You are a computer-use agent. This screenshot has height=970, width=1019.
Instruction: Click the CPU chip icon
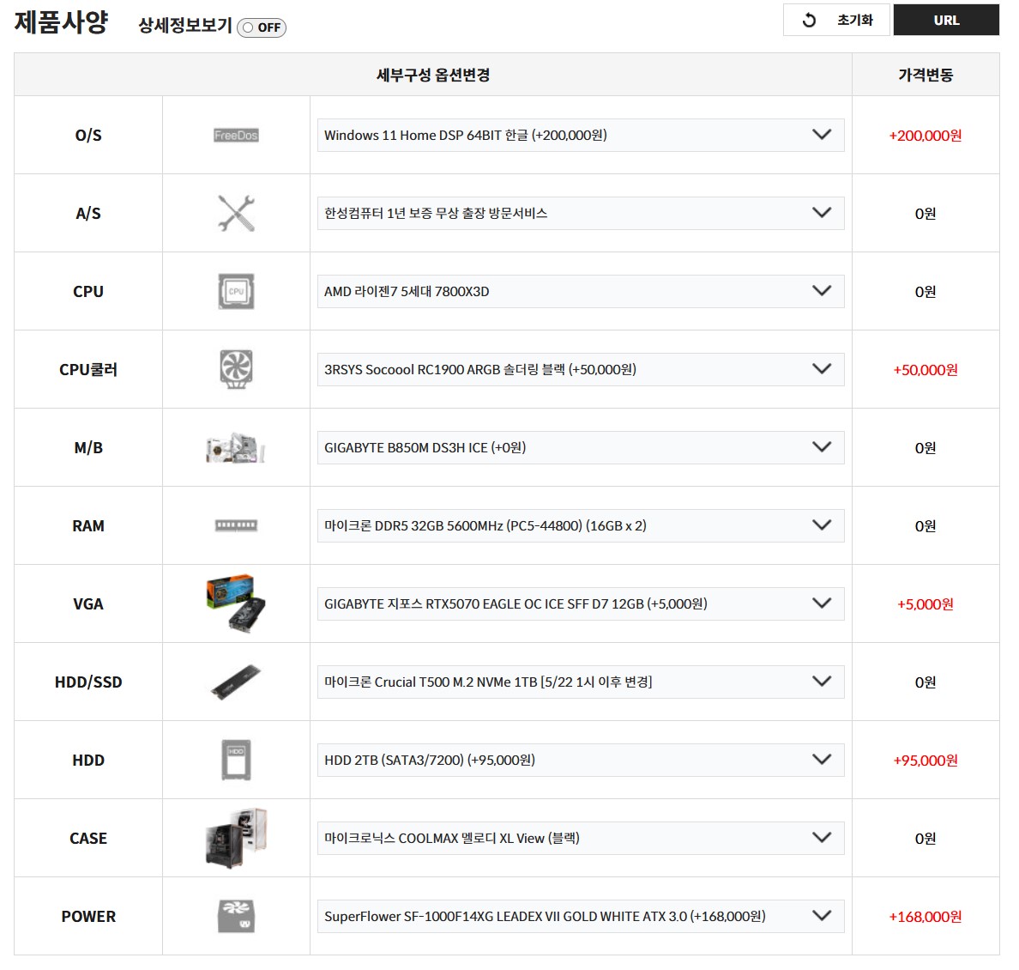[x=236, y=292]
